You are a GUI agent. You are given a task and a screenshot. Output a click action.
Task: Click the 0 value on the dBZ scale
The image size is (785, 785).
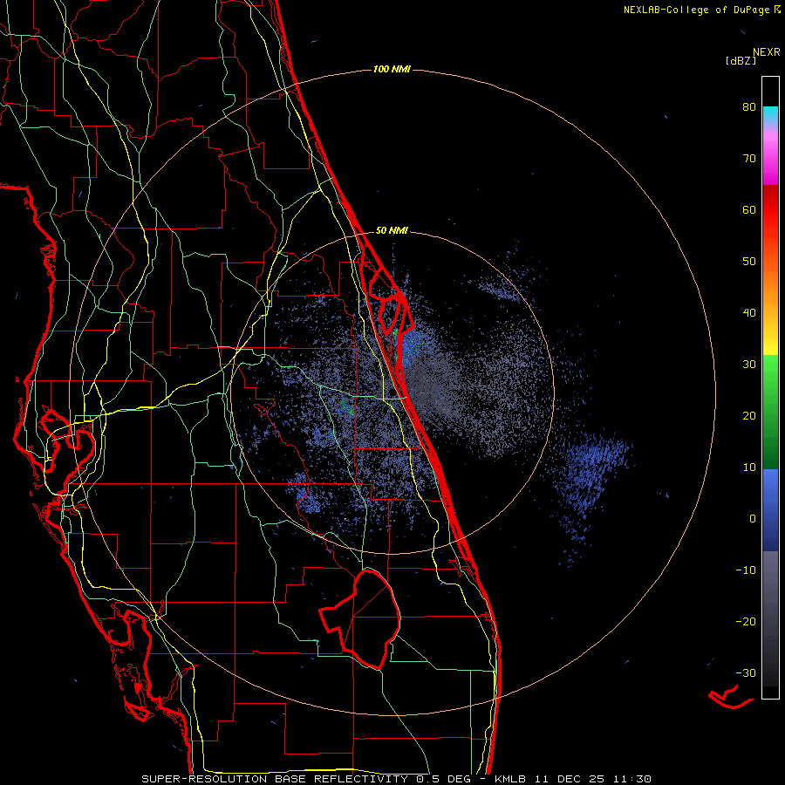pos(753,519)
